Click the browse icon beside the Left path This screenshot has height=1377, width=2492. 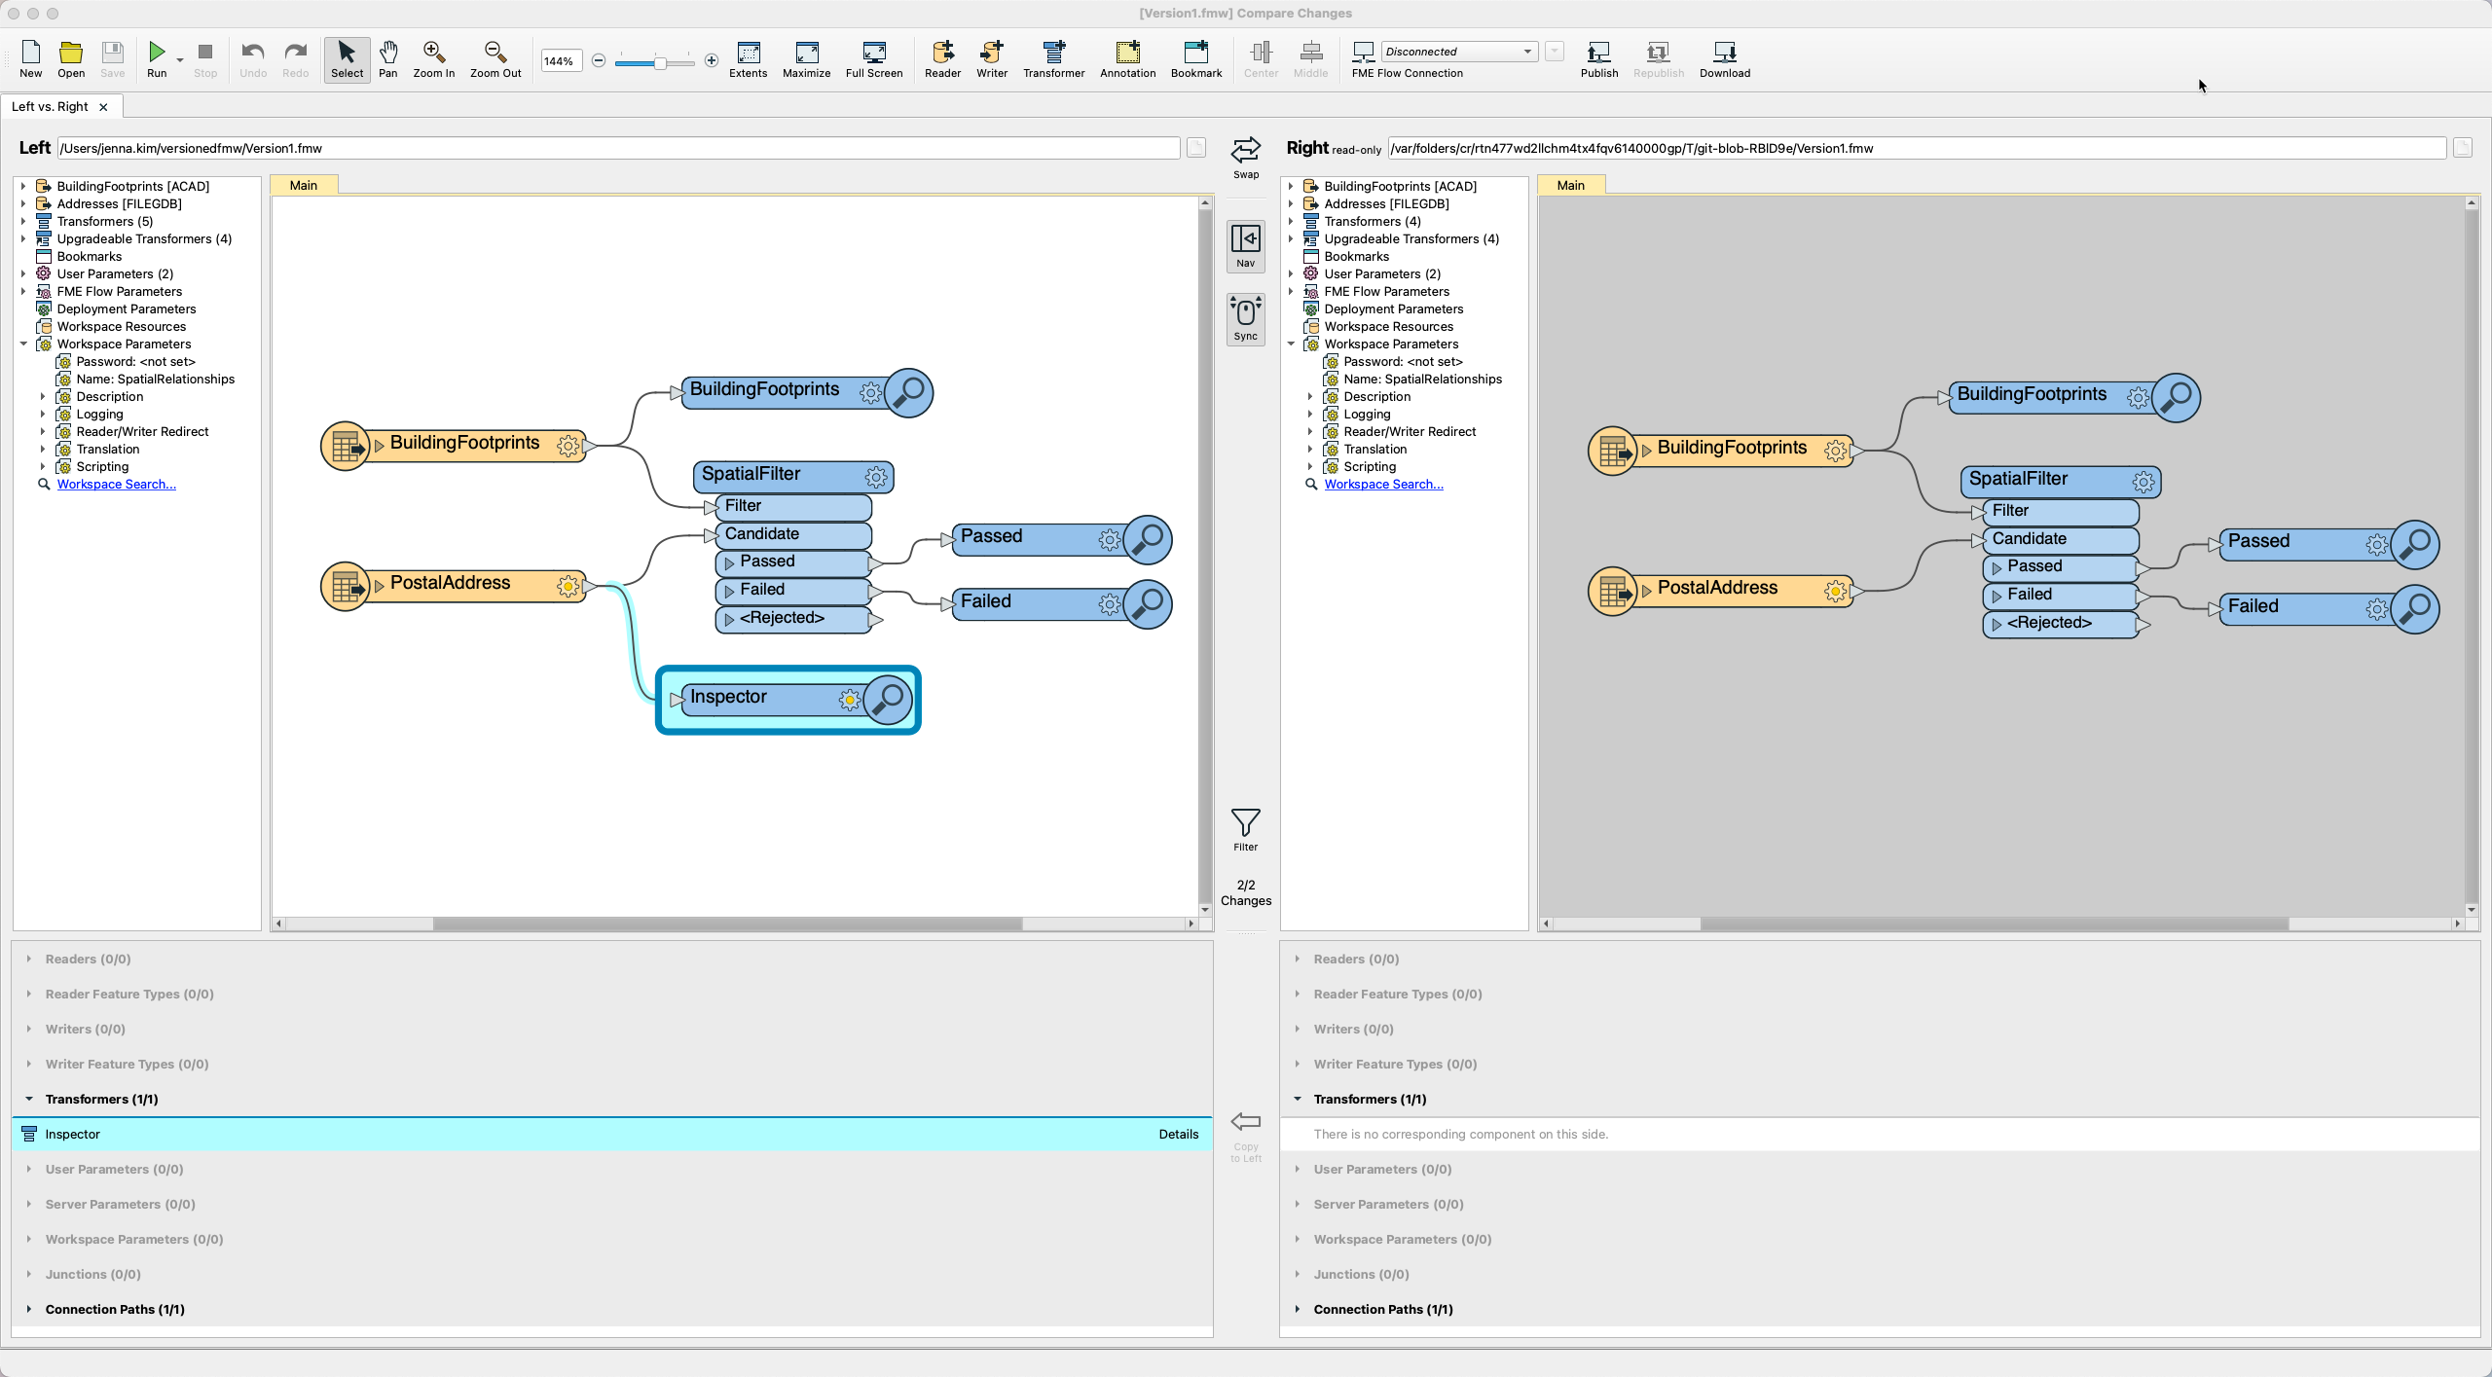pos(1196,148)
